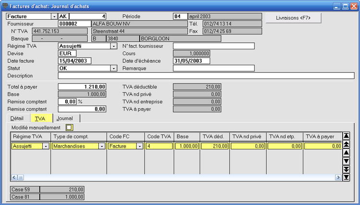Screen dimensions: 360x205
Task: Move up one row with single up arrow
Action: [x=346, y=152]
